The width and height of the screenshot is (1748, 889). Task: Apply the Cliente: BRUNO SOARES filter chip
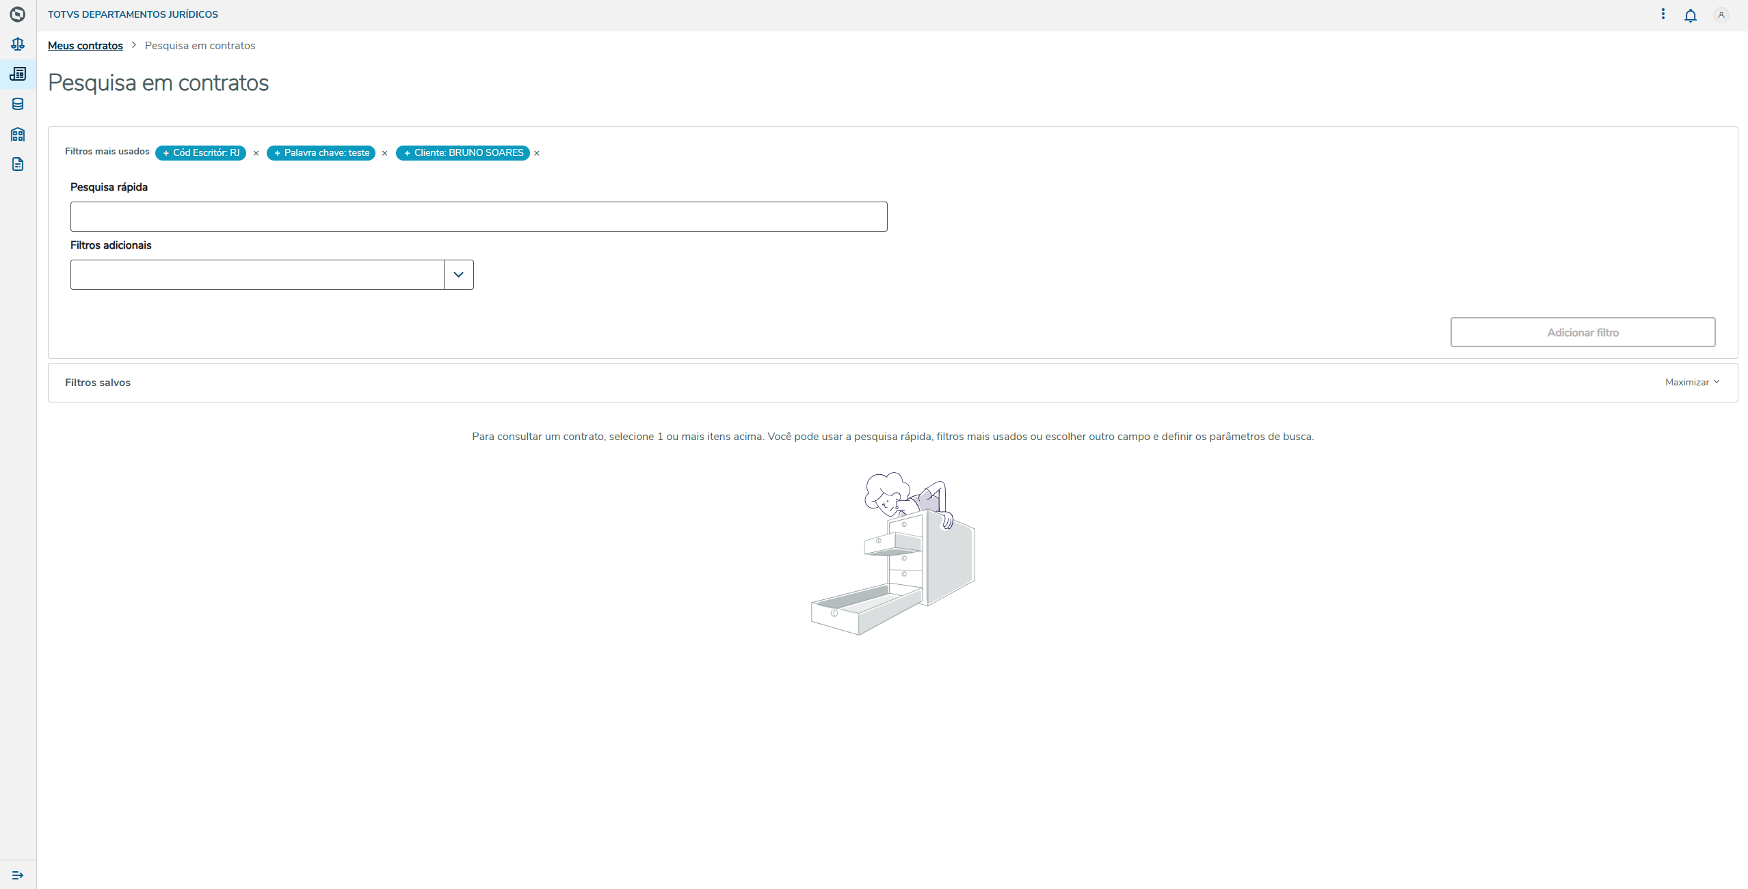point(463,153)
